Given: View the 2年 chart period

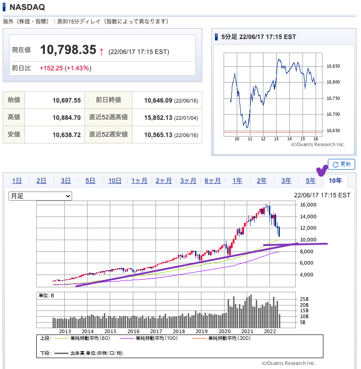Looking at the screenshot, I should tap(262, 181).
